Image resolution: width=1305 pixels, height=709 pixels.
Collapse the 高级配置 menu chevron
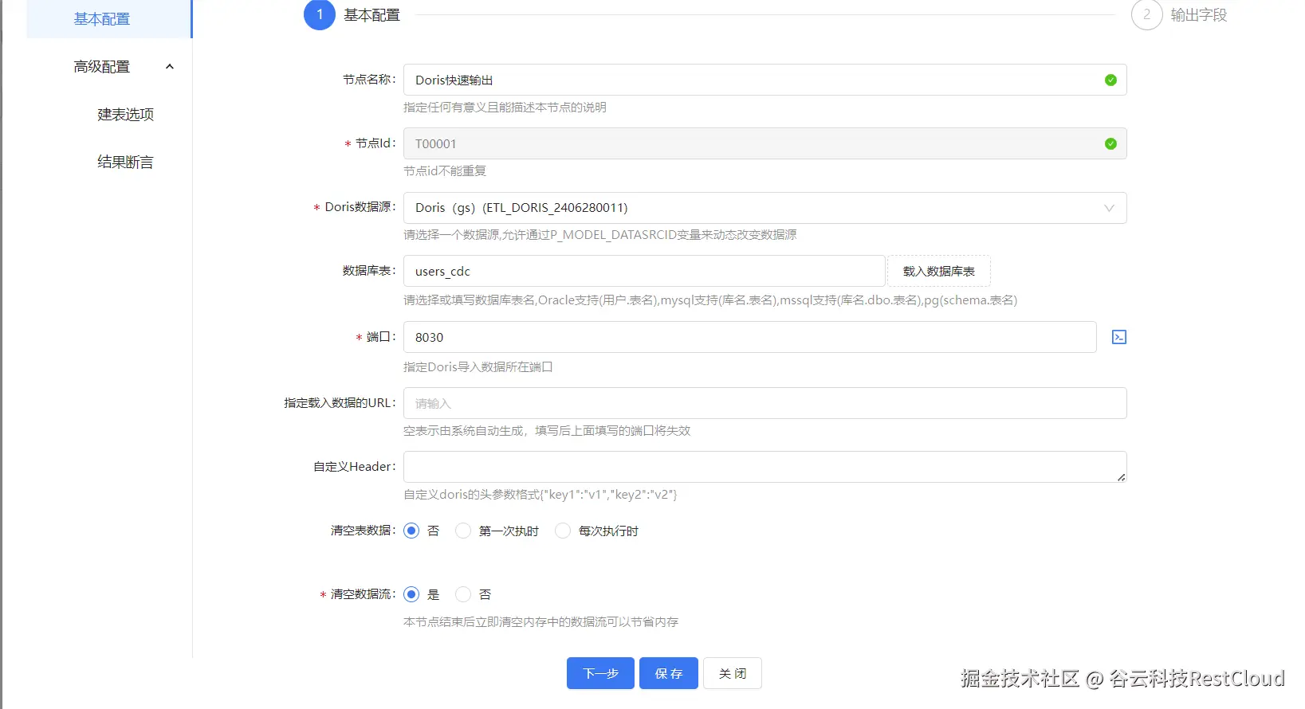(169, 66)
